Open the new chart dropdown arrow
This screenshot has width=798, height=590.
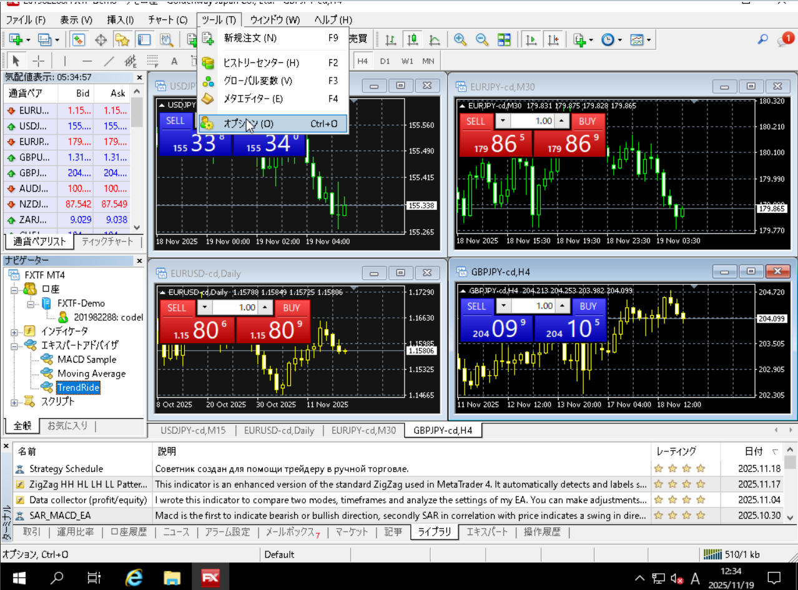point(28,41)
